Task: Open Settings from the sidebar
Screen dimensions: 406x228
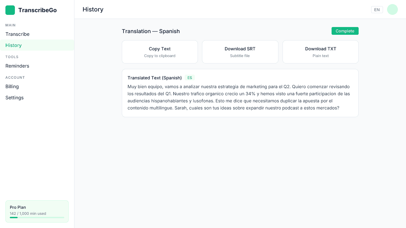Action: (x=15, y=98)
